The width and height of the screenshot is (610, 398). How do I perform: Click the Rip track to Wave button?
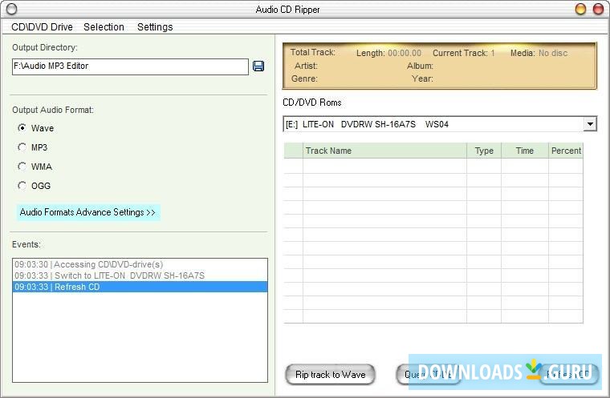tap(331, 375)
